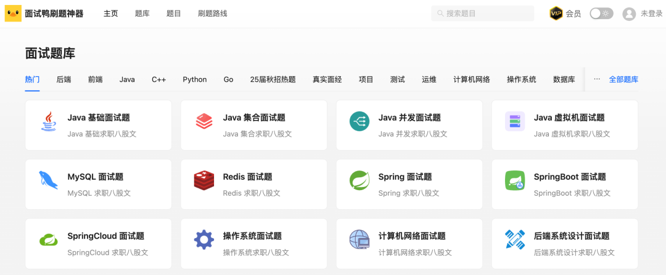Switch to the 数据库 tab
666x275 pixels.
(564, 79)
